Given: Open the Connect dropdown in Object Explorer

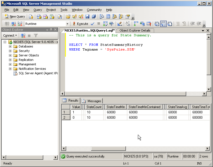Looking at the screenshot, I should point(10,35).
